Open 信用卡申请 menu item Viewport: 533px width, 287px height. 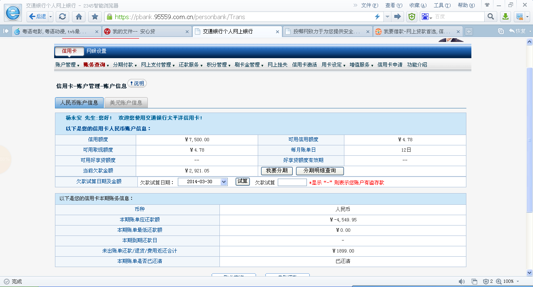point(390,65)
